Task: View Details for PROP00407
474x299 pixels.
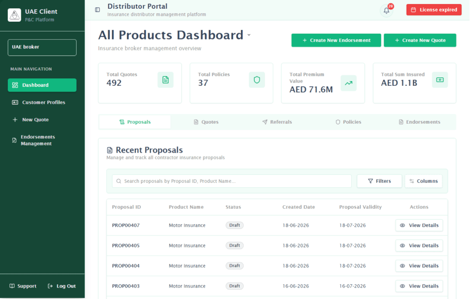Action: coord(419,226)
